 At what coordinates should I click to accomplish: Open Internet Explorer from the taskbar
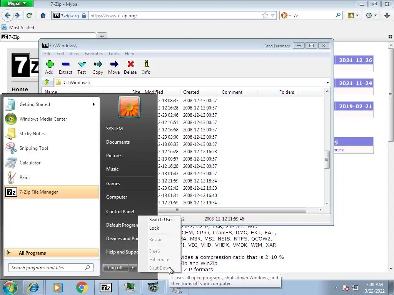[33, 287]
